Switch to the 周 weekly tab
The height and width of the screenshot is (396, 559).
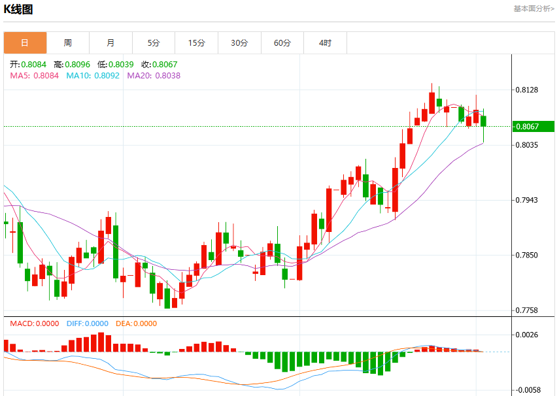(x=68, y=42)
